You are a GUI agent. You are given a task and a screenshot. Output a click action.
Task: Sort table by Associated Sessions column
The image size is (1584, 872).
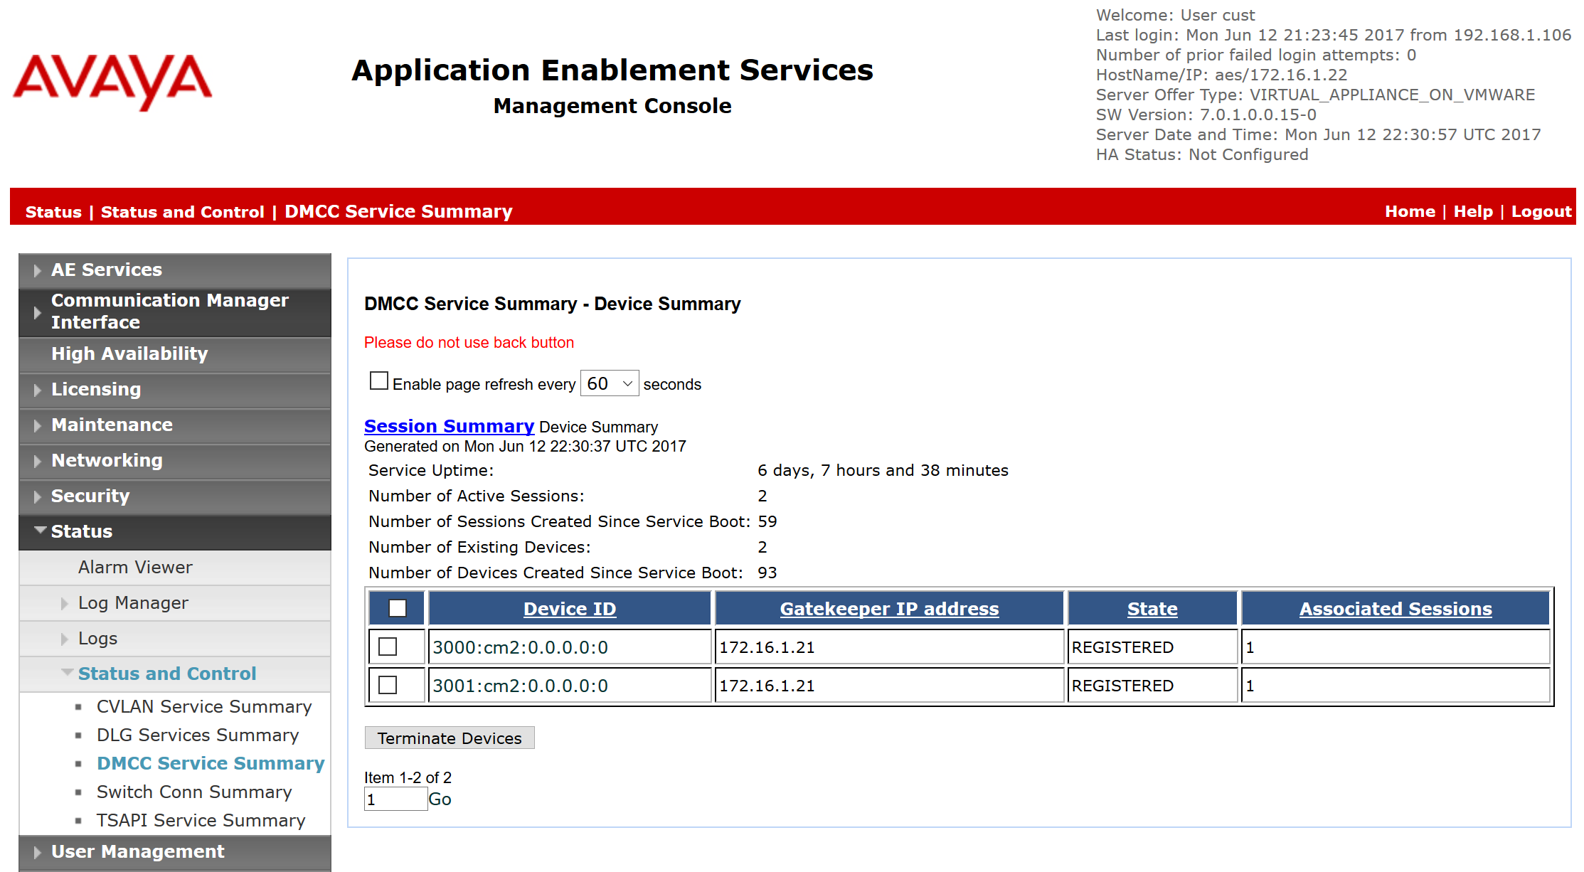pyautogui.click(x=1396, y=609)
